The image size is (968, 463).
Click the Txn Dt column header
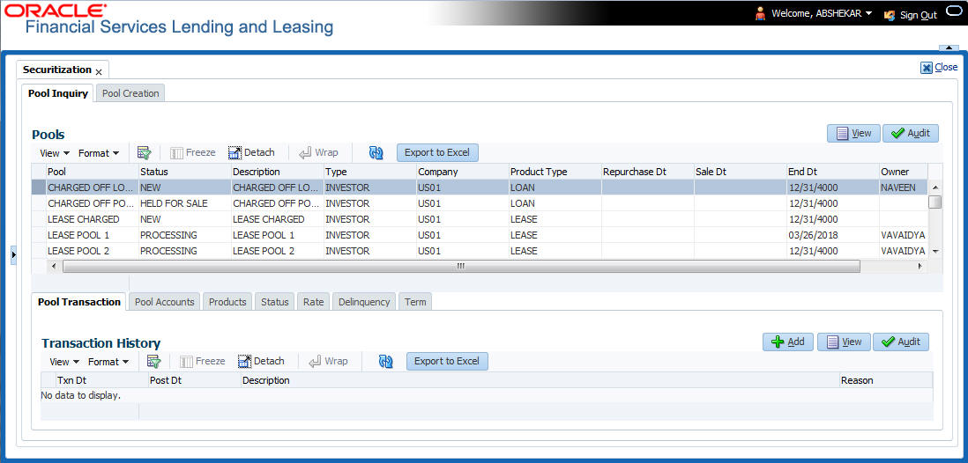(102, 380)
